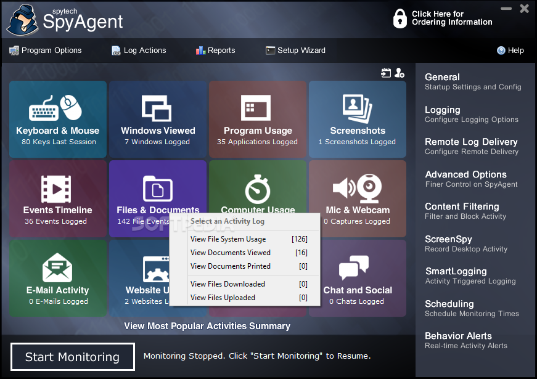Viewport: 537px width, 379px height.
Task: Select View Documents Printed entry
Action: click(x=249, y=266)
